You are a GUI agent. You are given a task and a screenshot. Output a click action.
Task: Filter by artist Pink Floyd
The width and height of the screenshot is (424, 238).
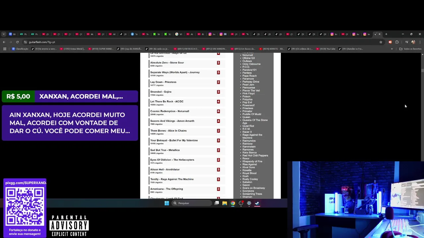point(248,94)
